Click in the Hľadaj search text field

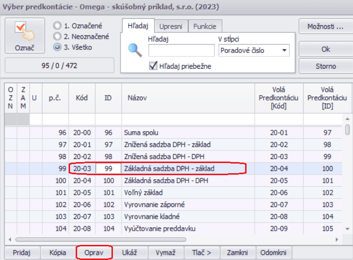(181, 50)
